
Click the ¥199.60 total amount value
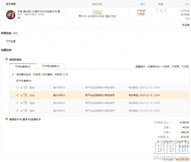tap(184, 122)
